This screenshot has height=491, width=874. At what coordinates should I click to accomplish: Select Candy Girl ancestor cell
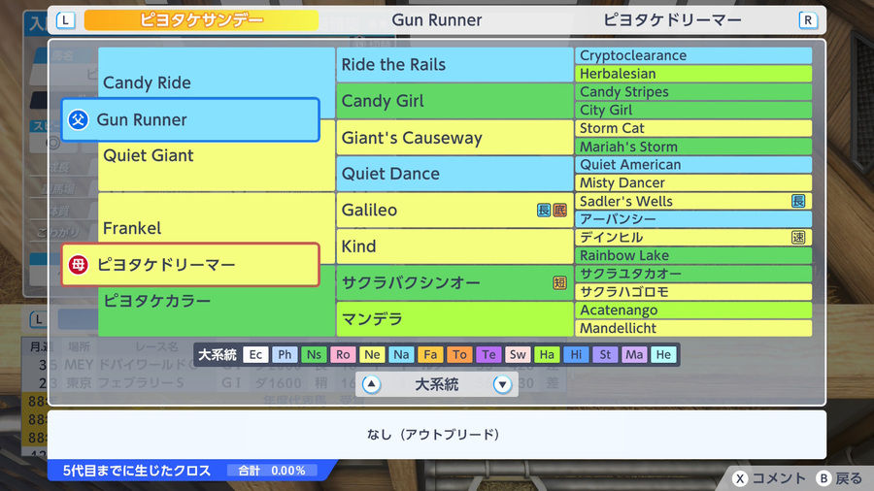tap(454, 101)
